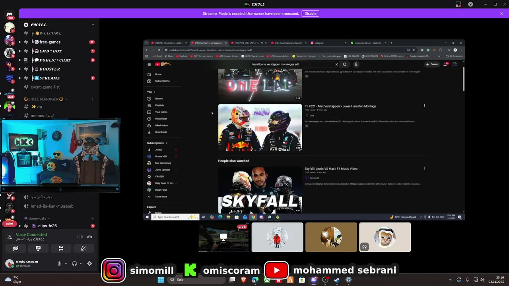Image resolution: width=509 pixels, height=286 pixels.
Task: Open F1 2021 Verstappen v Hamilton Montage
Action: 340,106
